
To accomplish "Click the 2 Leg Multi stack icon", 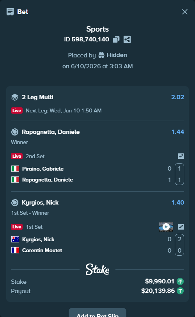I will (x=15, y=97).
